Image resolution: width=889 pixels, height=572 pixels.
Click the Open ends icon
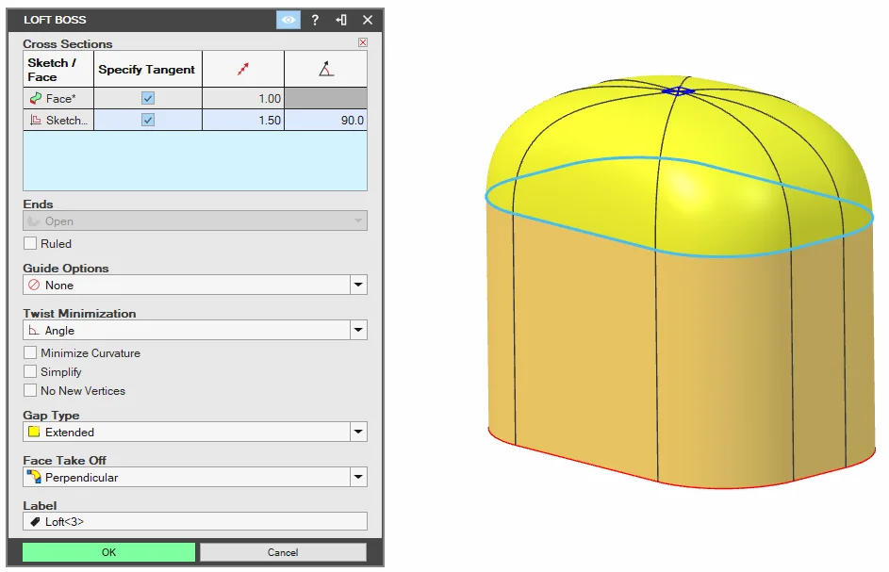(x=34, y=221)
